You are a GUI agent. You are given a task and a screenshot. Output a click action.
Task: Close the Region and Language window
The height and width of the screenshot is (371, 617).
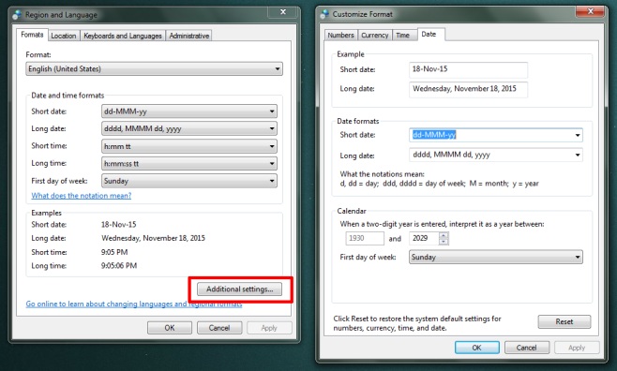282,12
